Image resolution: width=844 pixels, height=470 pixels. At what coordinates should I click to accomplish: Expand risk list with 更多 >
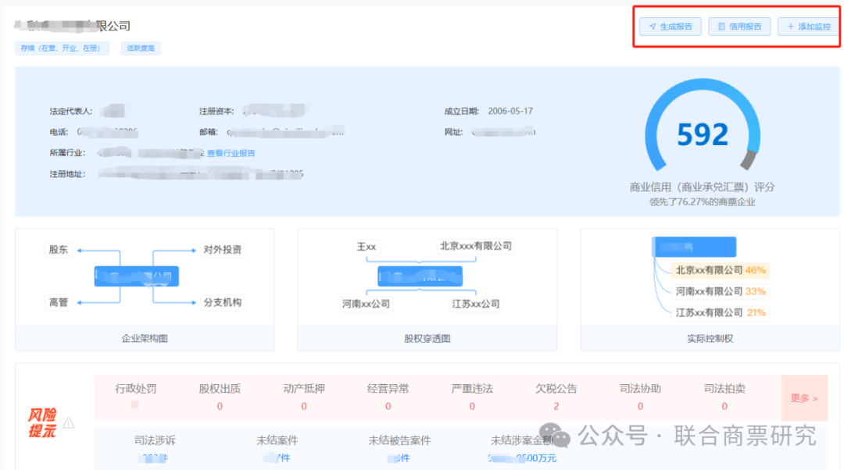click(803, 398)
